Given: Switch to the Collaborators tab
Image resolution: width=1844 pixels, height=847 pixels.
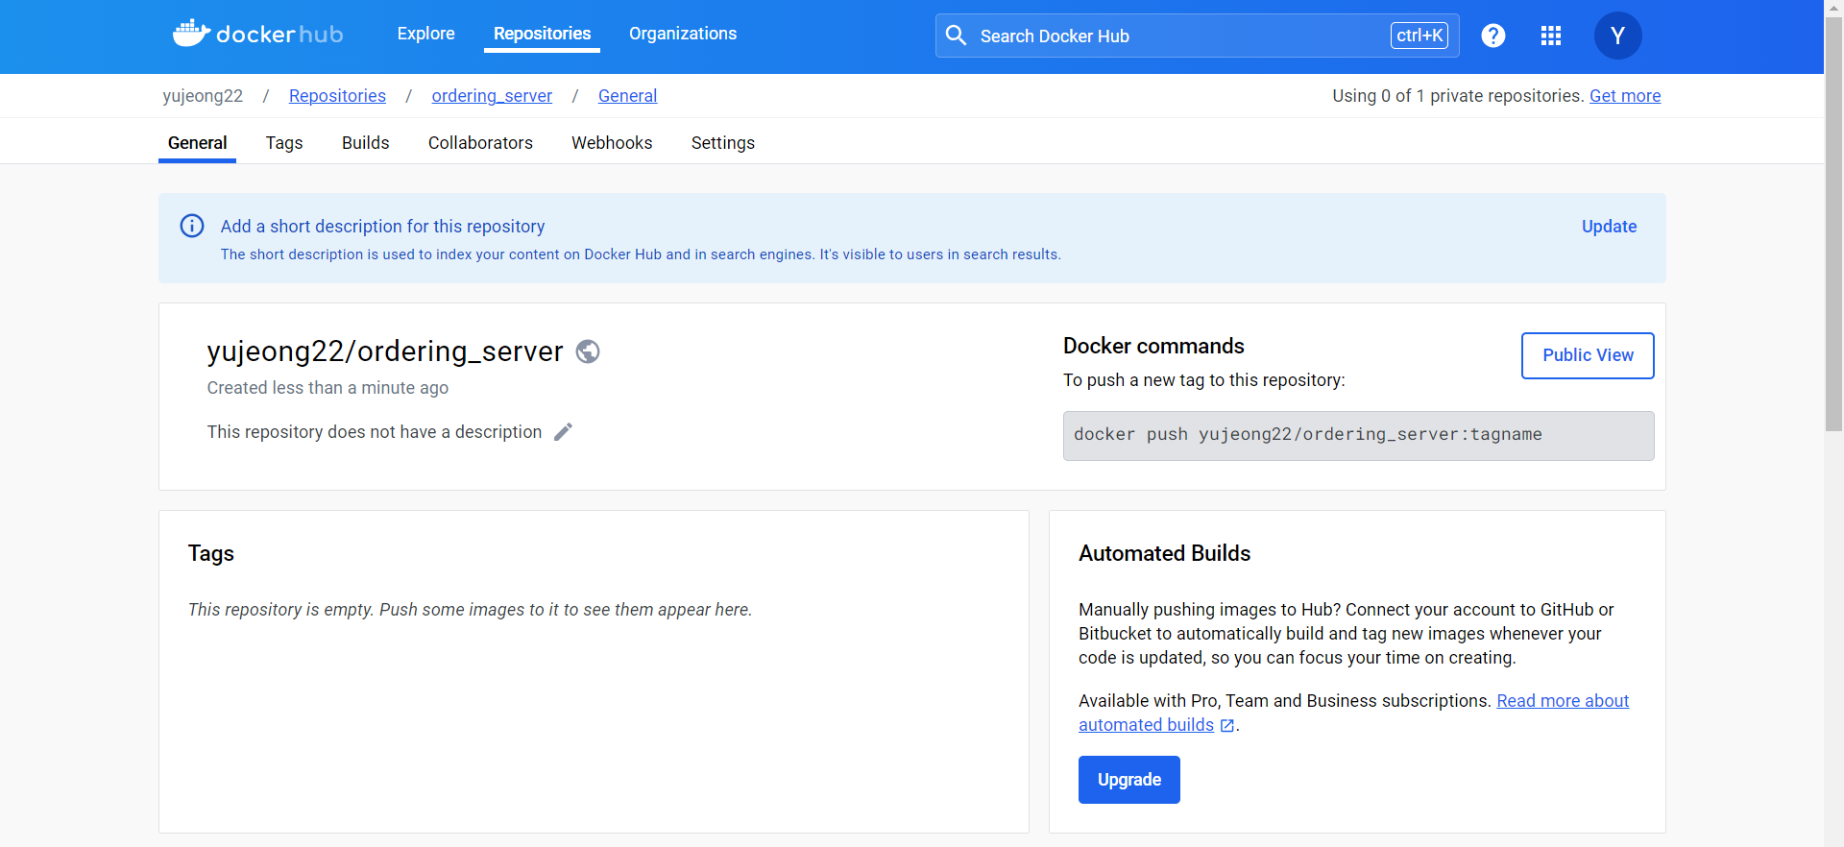Looking at the screenshot, I should tap(480, 143).
